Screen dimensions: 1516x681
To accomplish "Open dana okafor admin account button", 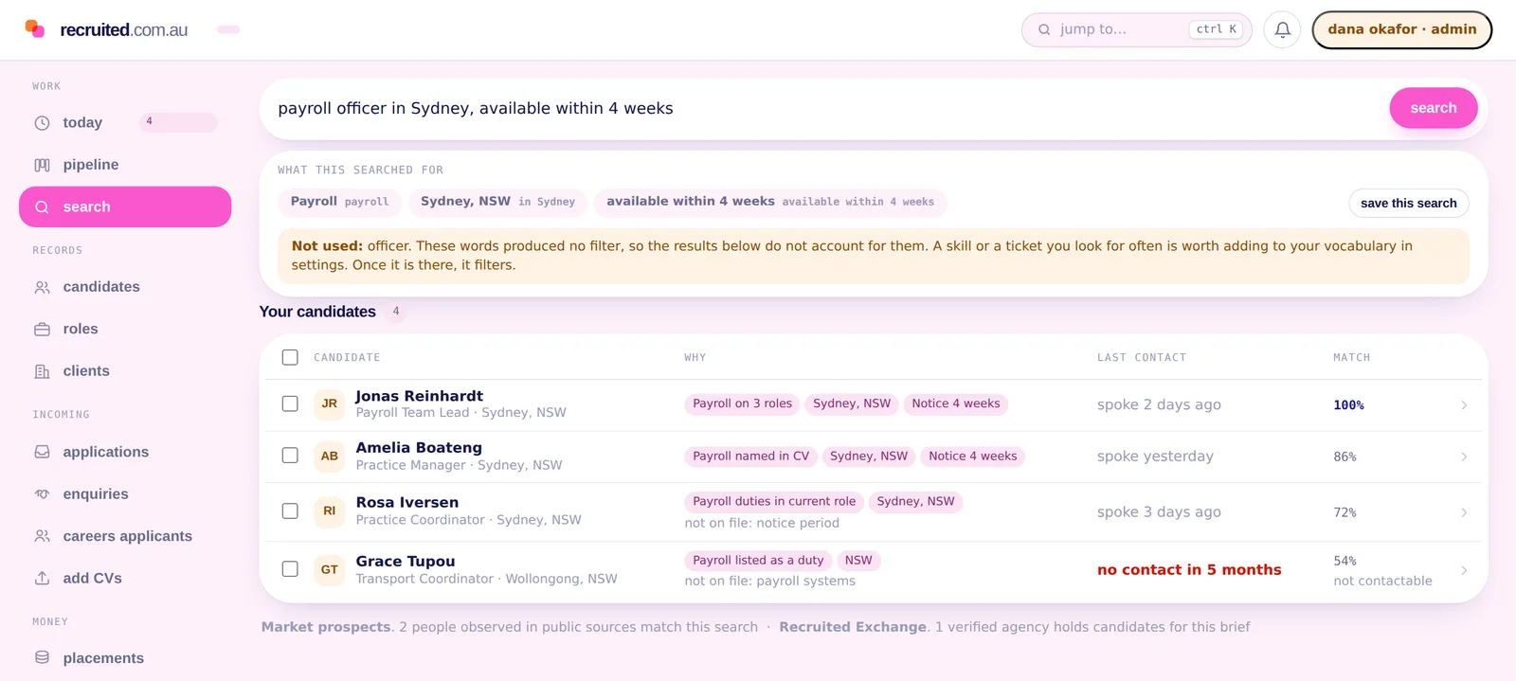I will [1401, 29].
